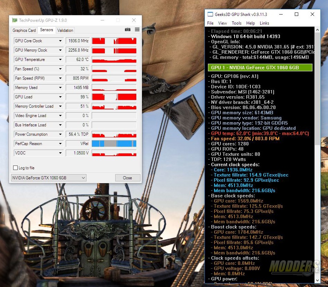This screenshot has height=287, width=328.
Task: Click the 805 RPM fan speed value
Action: point(78,78)
